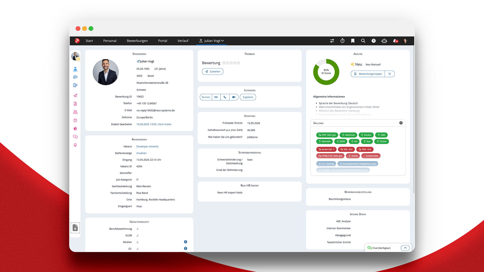Open the Julian Vogt dropdown in navigation

point(211,41)
